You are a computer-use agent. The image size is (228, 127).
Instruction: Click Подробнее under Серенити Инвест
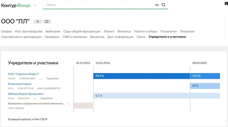click(52, 79)
